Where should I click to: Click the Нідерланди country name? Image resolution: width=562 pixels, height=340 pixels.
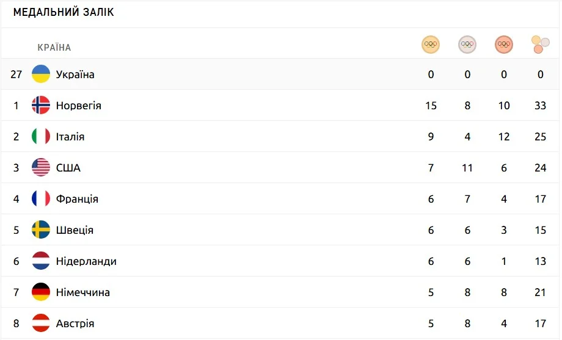pos(86,261)
